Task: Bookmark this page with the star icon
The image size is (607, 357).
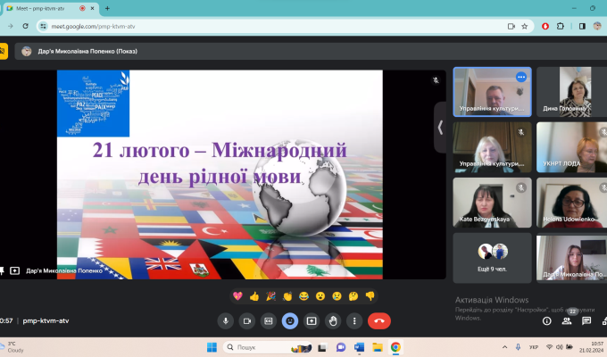Action: click(528, 27)
